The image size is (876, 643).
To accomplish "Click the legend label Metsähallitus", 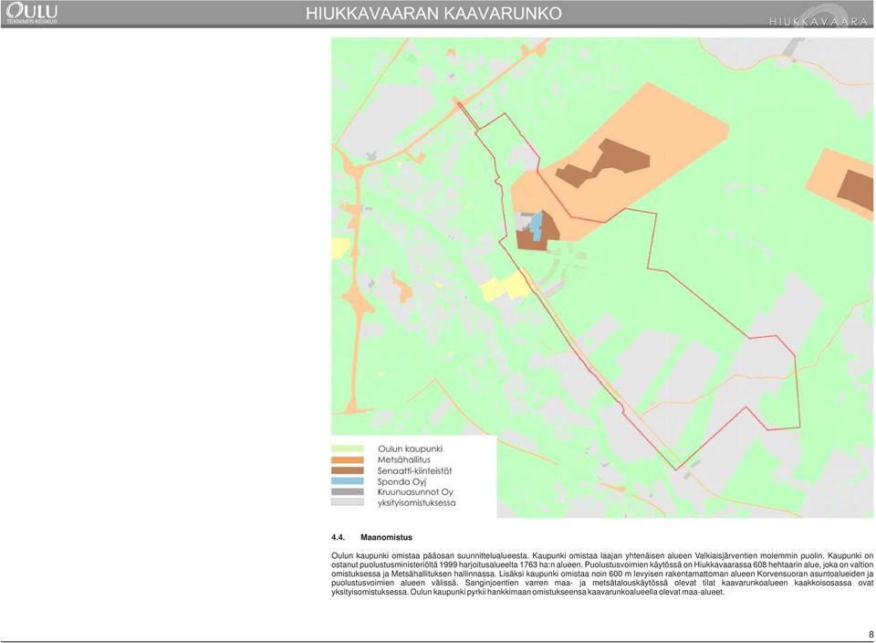I will (404, 459).
